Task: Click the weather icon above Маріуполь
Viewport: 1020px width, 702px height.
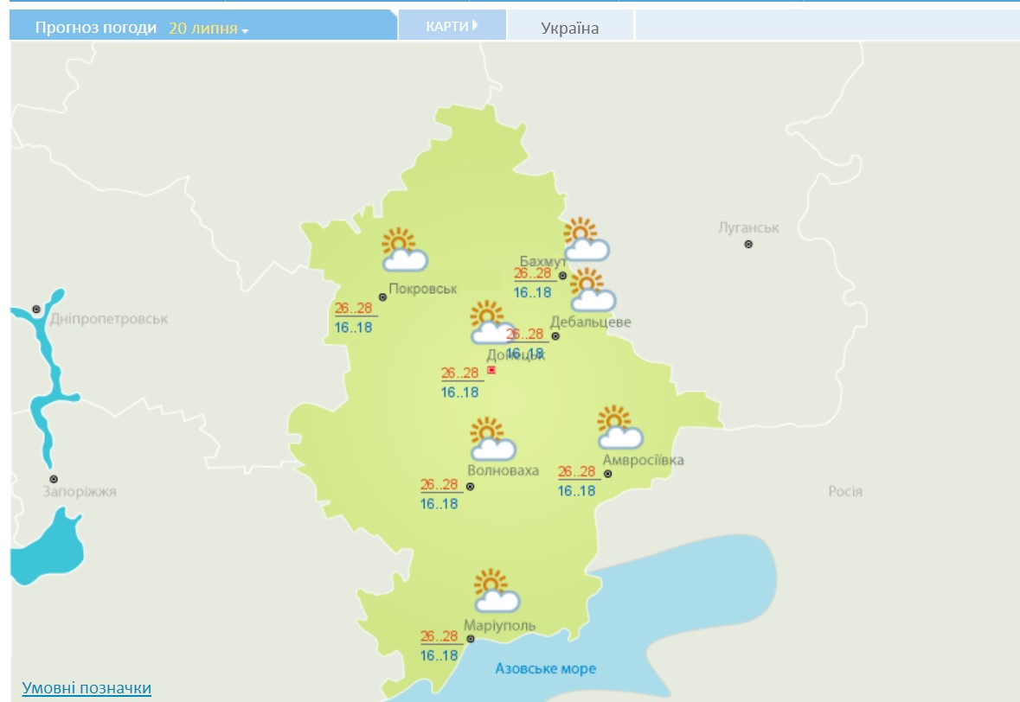Action: pyautogui.click(x=497, y=590)
